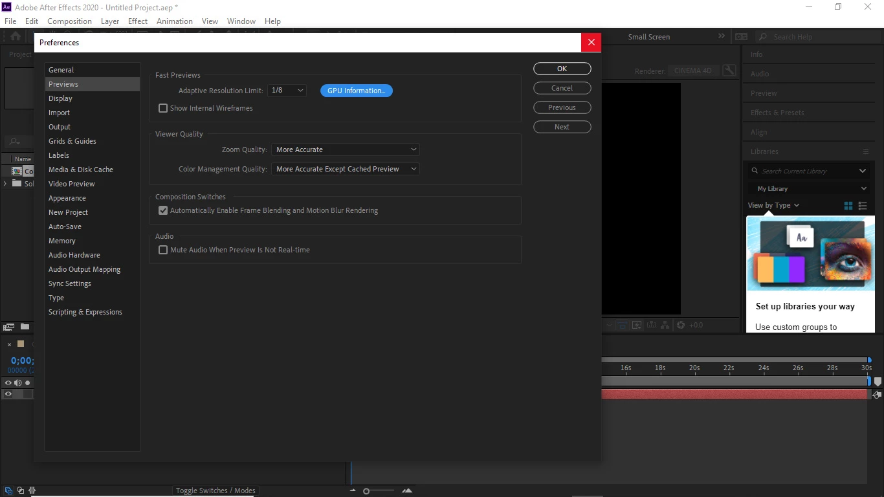Expand the Solids folder in Project panel

pyautogui.click(x=6, y=184)
